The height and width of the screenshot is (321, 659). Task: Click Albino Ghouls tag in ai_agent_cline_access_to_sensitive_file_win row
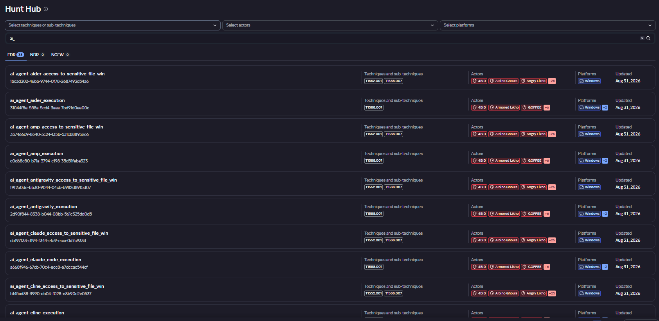(504, 294)
